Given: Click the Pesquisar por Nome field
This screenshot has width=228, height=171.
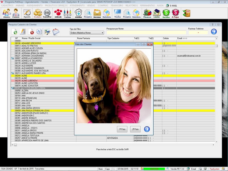Looking at the screenshot, I should pyautogui.click(x=146, y=32).
